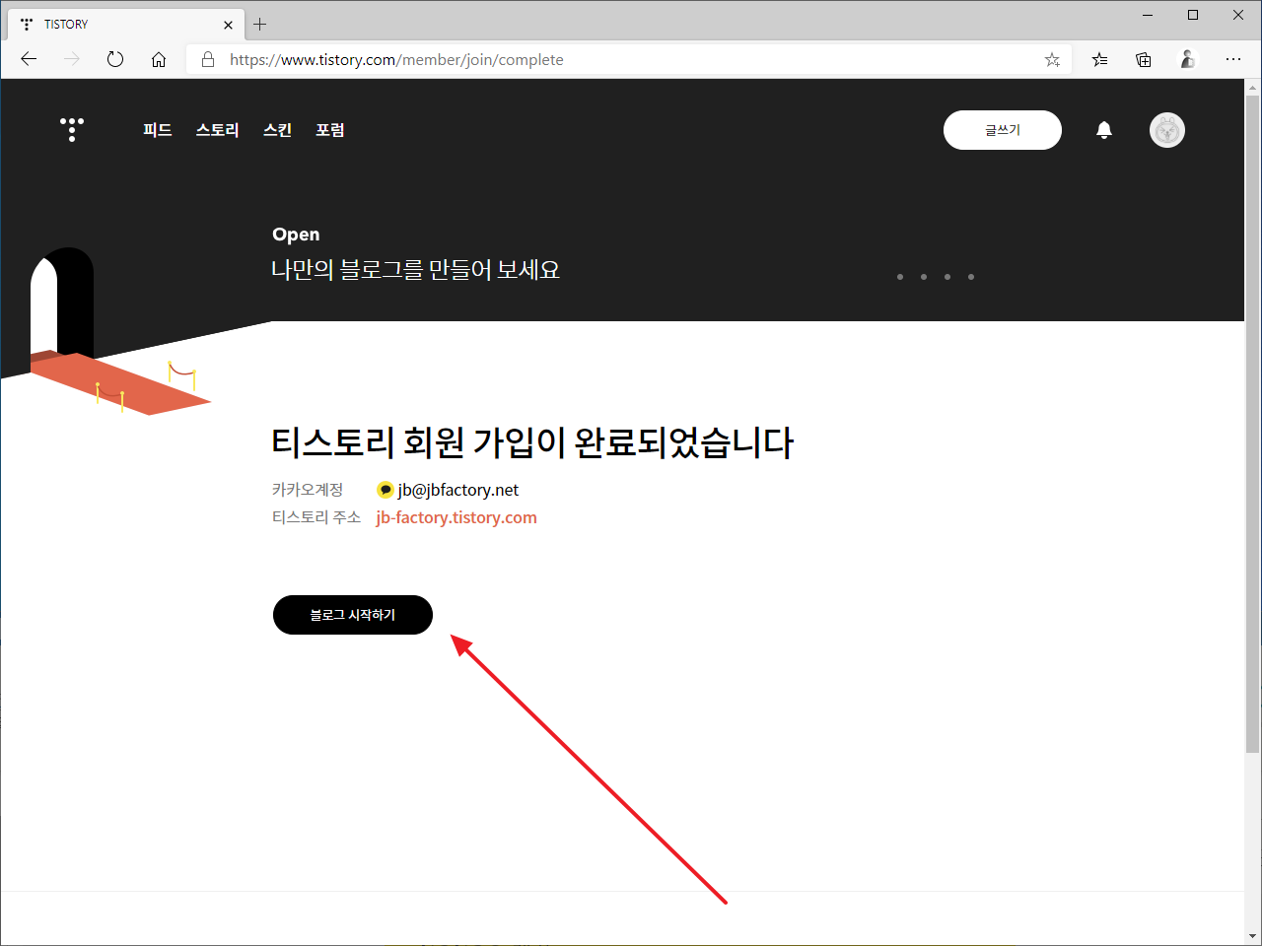
Task: Click the jb@jbfactory.net account text
Action: (458, 490)
